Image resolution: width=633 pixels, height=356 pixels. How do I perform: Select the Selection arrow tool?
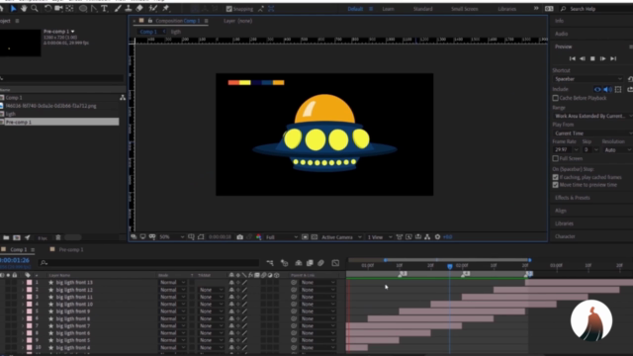(x=13, y=9)
